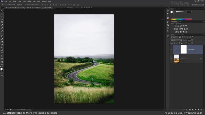
Task: Open the Window menu
Action: [44, 2]
